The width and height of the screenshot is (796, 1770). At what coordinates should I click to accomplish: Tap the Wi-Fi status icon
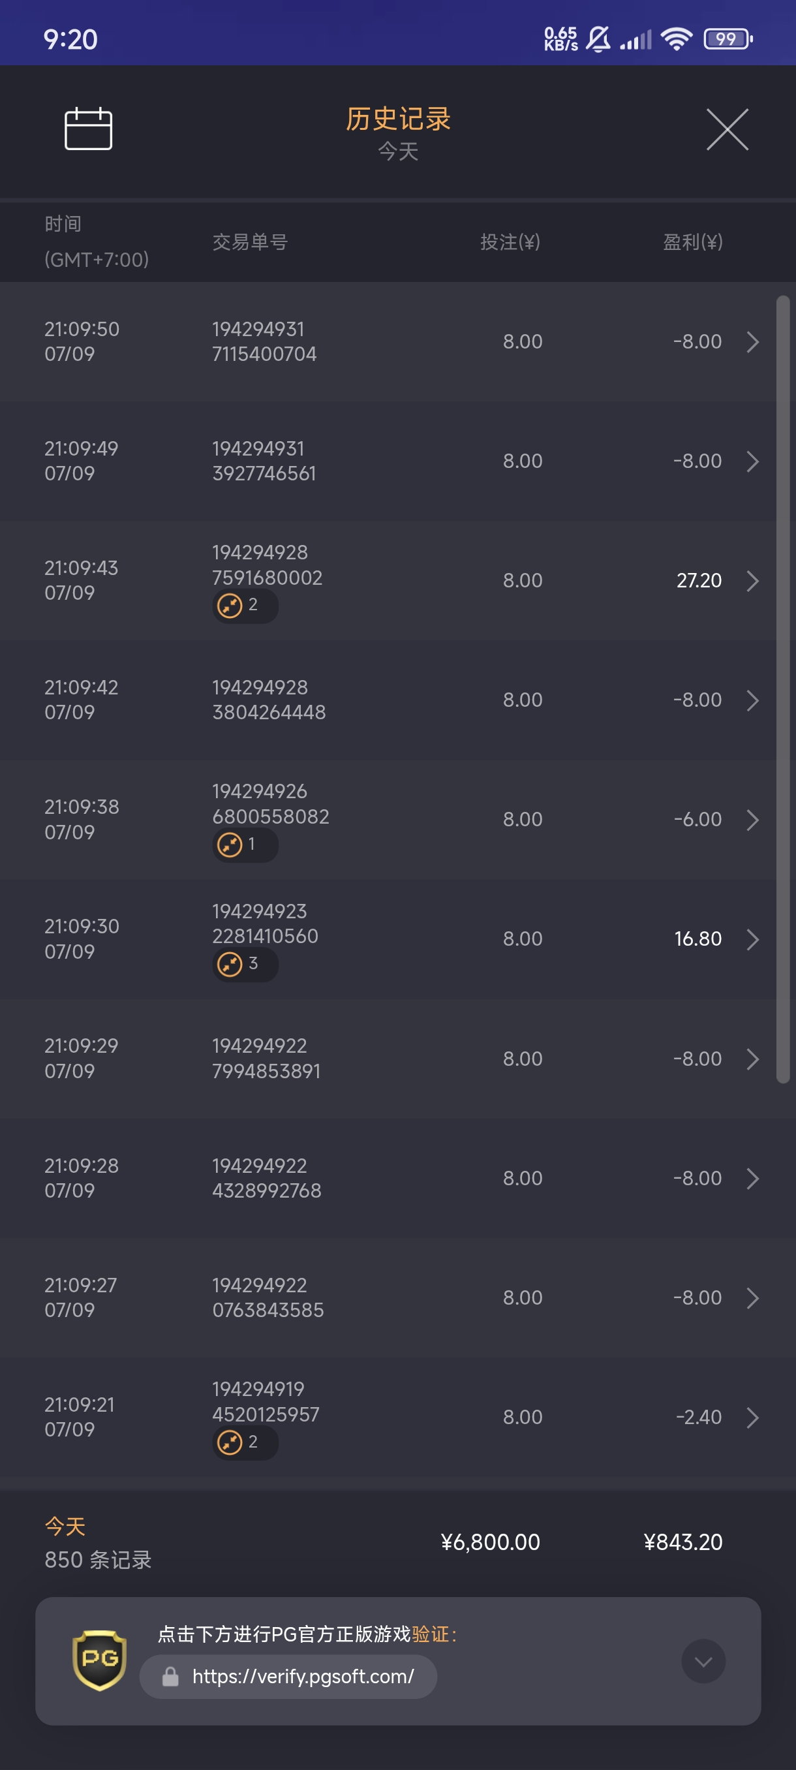pyautogui.click(x=677, y=39)
